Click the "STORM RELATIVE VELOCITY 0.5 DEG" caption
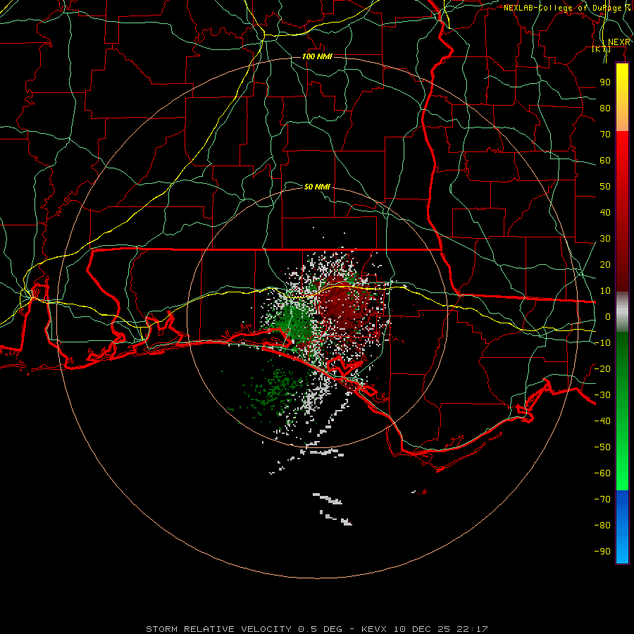Image resolution: width=634 pixels, height=634 pixels. click(244, 629)
